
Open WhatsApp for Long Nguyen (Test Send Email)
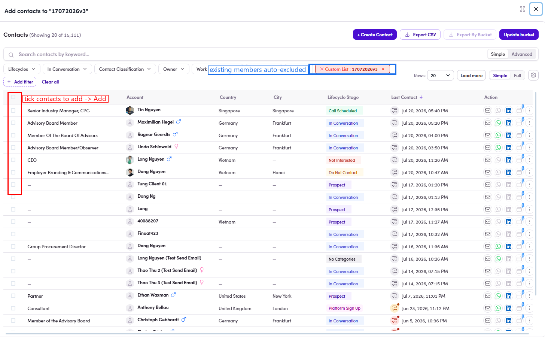[498, 259]
